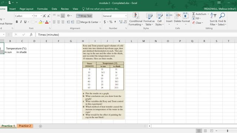Click Tell me what you want to do
Screen dimensions: 237x133
click(x=101, y=9)
